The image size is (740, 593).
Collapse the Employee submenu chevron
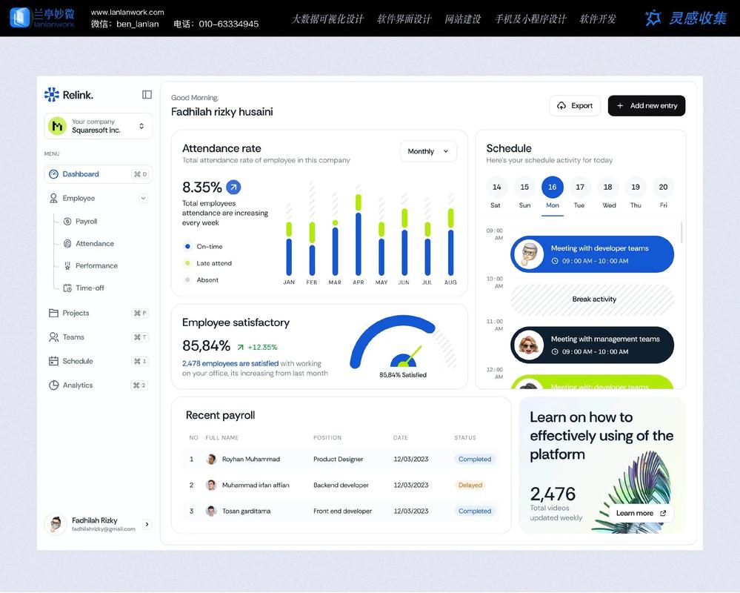click(x=143, y=199)
